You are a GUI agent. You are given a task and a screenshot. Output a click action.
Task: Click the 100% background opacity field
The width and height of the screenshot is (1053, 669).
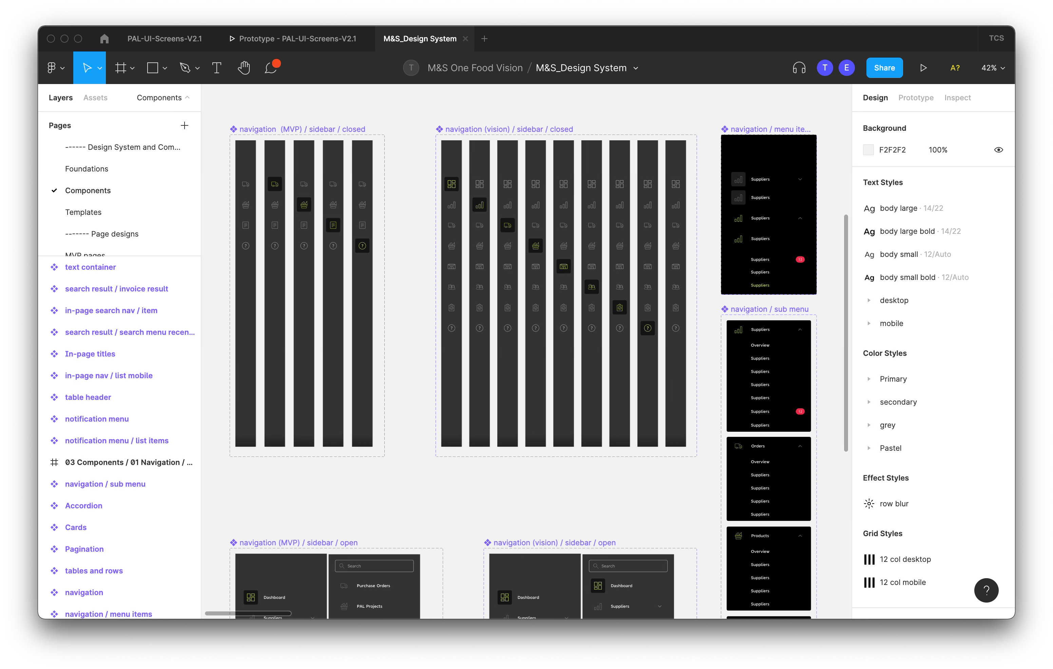938,150
